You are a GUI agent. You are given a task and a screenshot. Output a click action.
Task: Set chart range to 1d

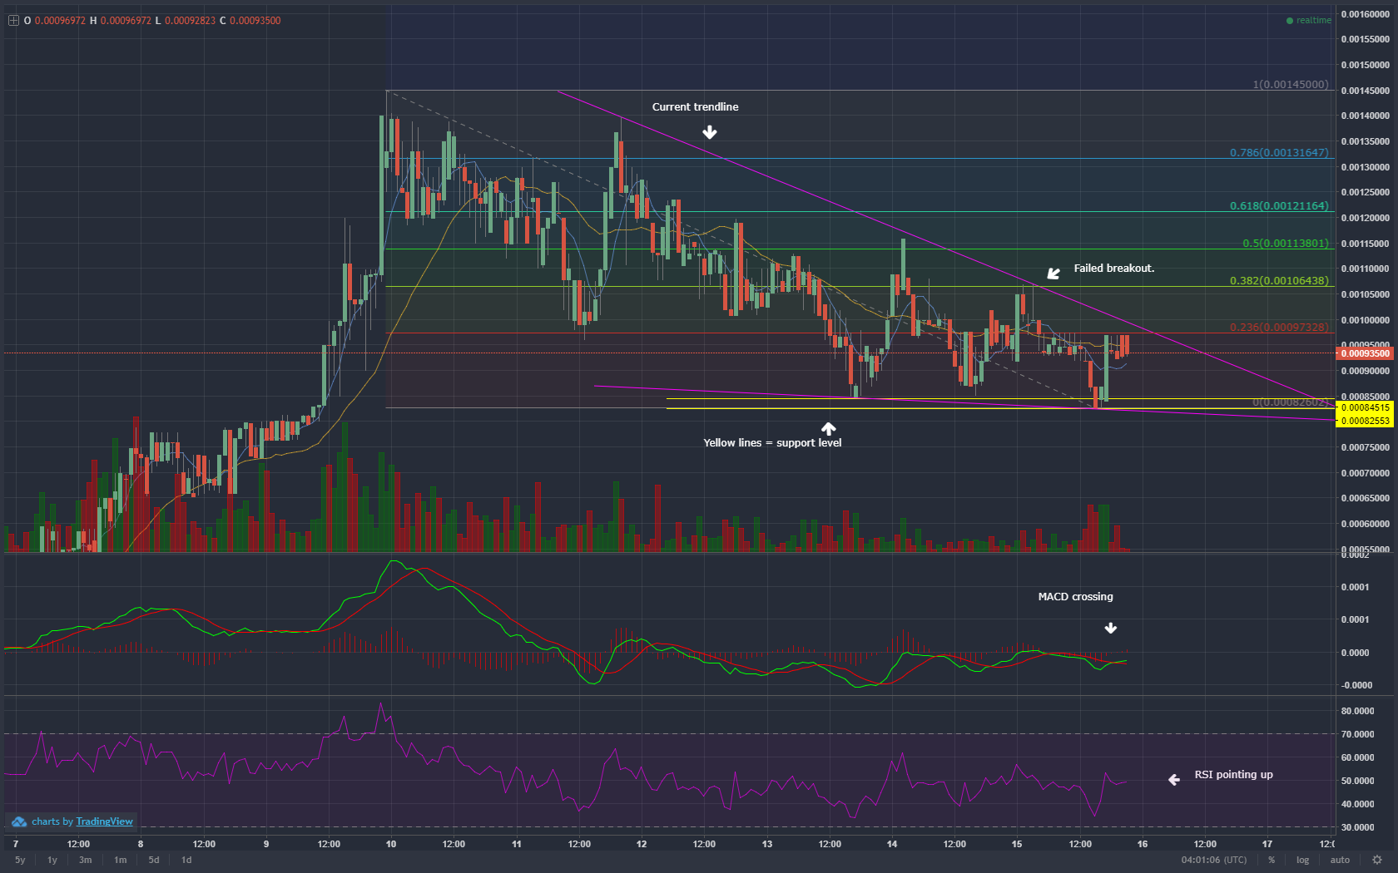tap(186, 860)
